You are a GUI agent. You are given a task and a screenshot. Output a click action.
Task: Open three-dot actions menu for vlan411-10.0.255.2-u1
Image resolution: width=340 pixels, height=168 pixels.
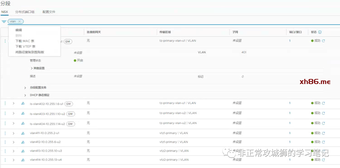5,133
